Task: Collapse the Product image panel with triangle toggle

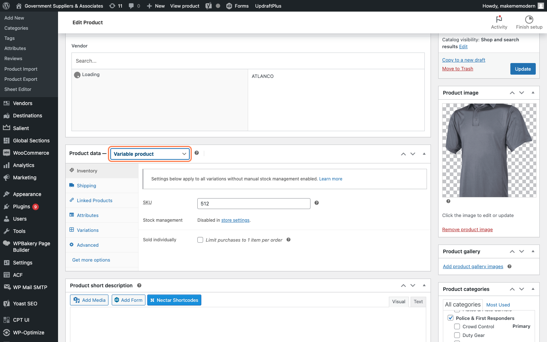Action: 533,92
